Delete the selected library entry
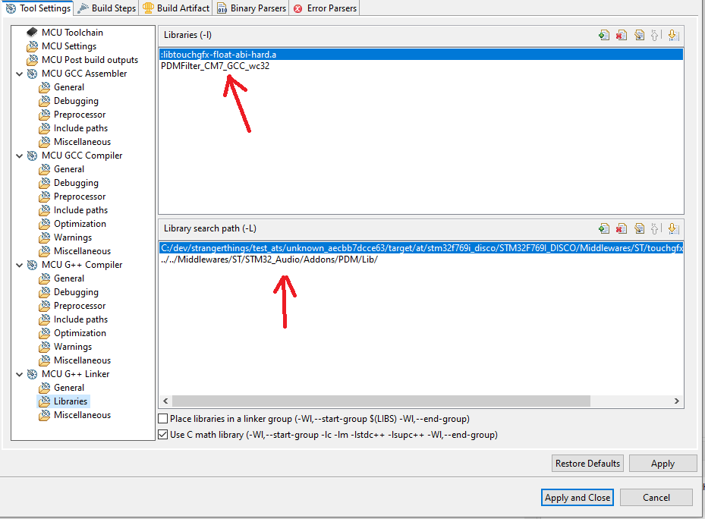Image resolution: width=705 pixels, height=519 pixels. pyautogui.click(x=621, y=35)
